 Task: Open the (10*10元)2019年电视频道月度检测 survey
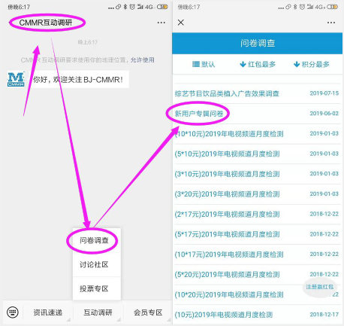pyautogui.click(x=258, y=134)
